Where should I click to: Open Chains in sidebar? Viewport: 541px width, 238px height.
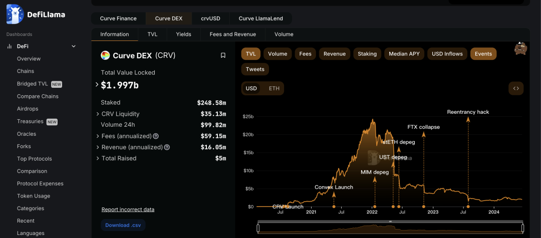pos(26,71)
